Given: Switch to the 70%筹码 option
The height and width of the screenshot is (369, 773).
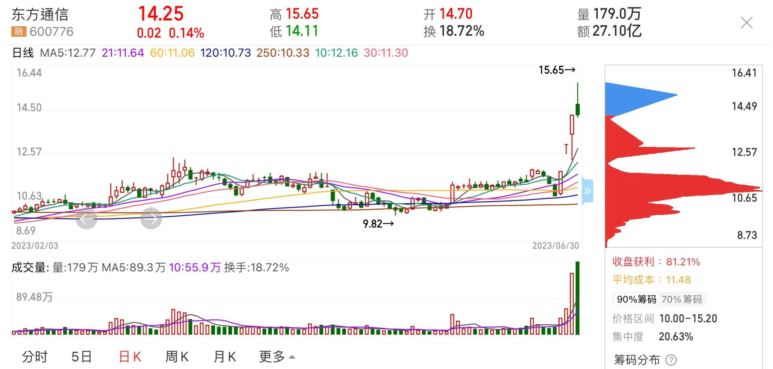Looking at the screenshot, I should point(682,299).
